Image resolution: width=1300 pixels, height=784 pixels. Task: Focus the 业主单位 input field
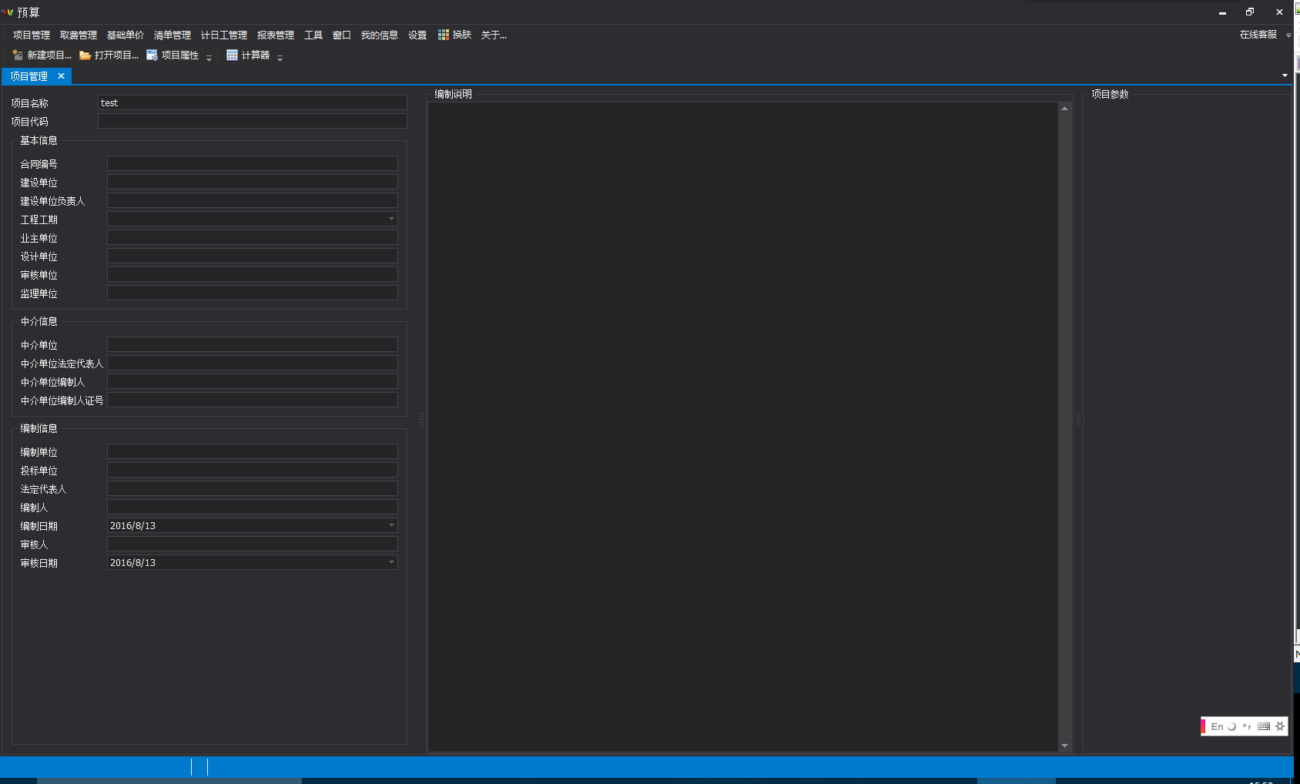pos(253,237)
